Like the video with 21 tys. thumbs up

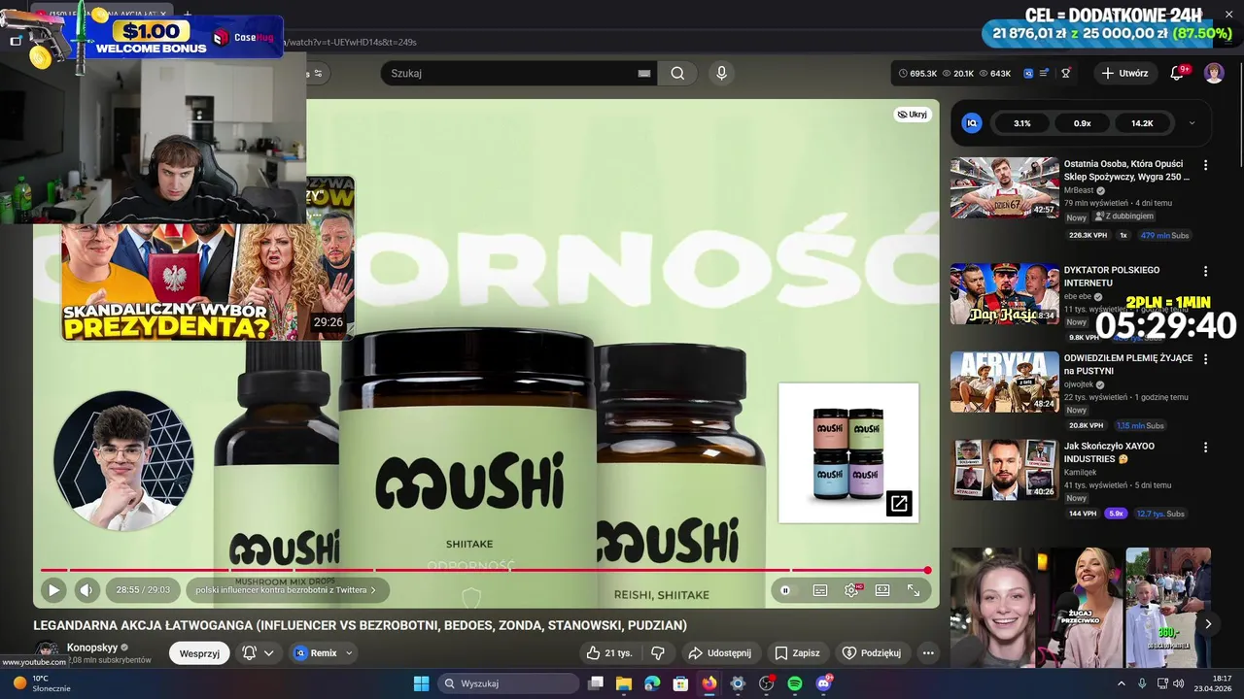point(608,653)
